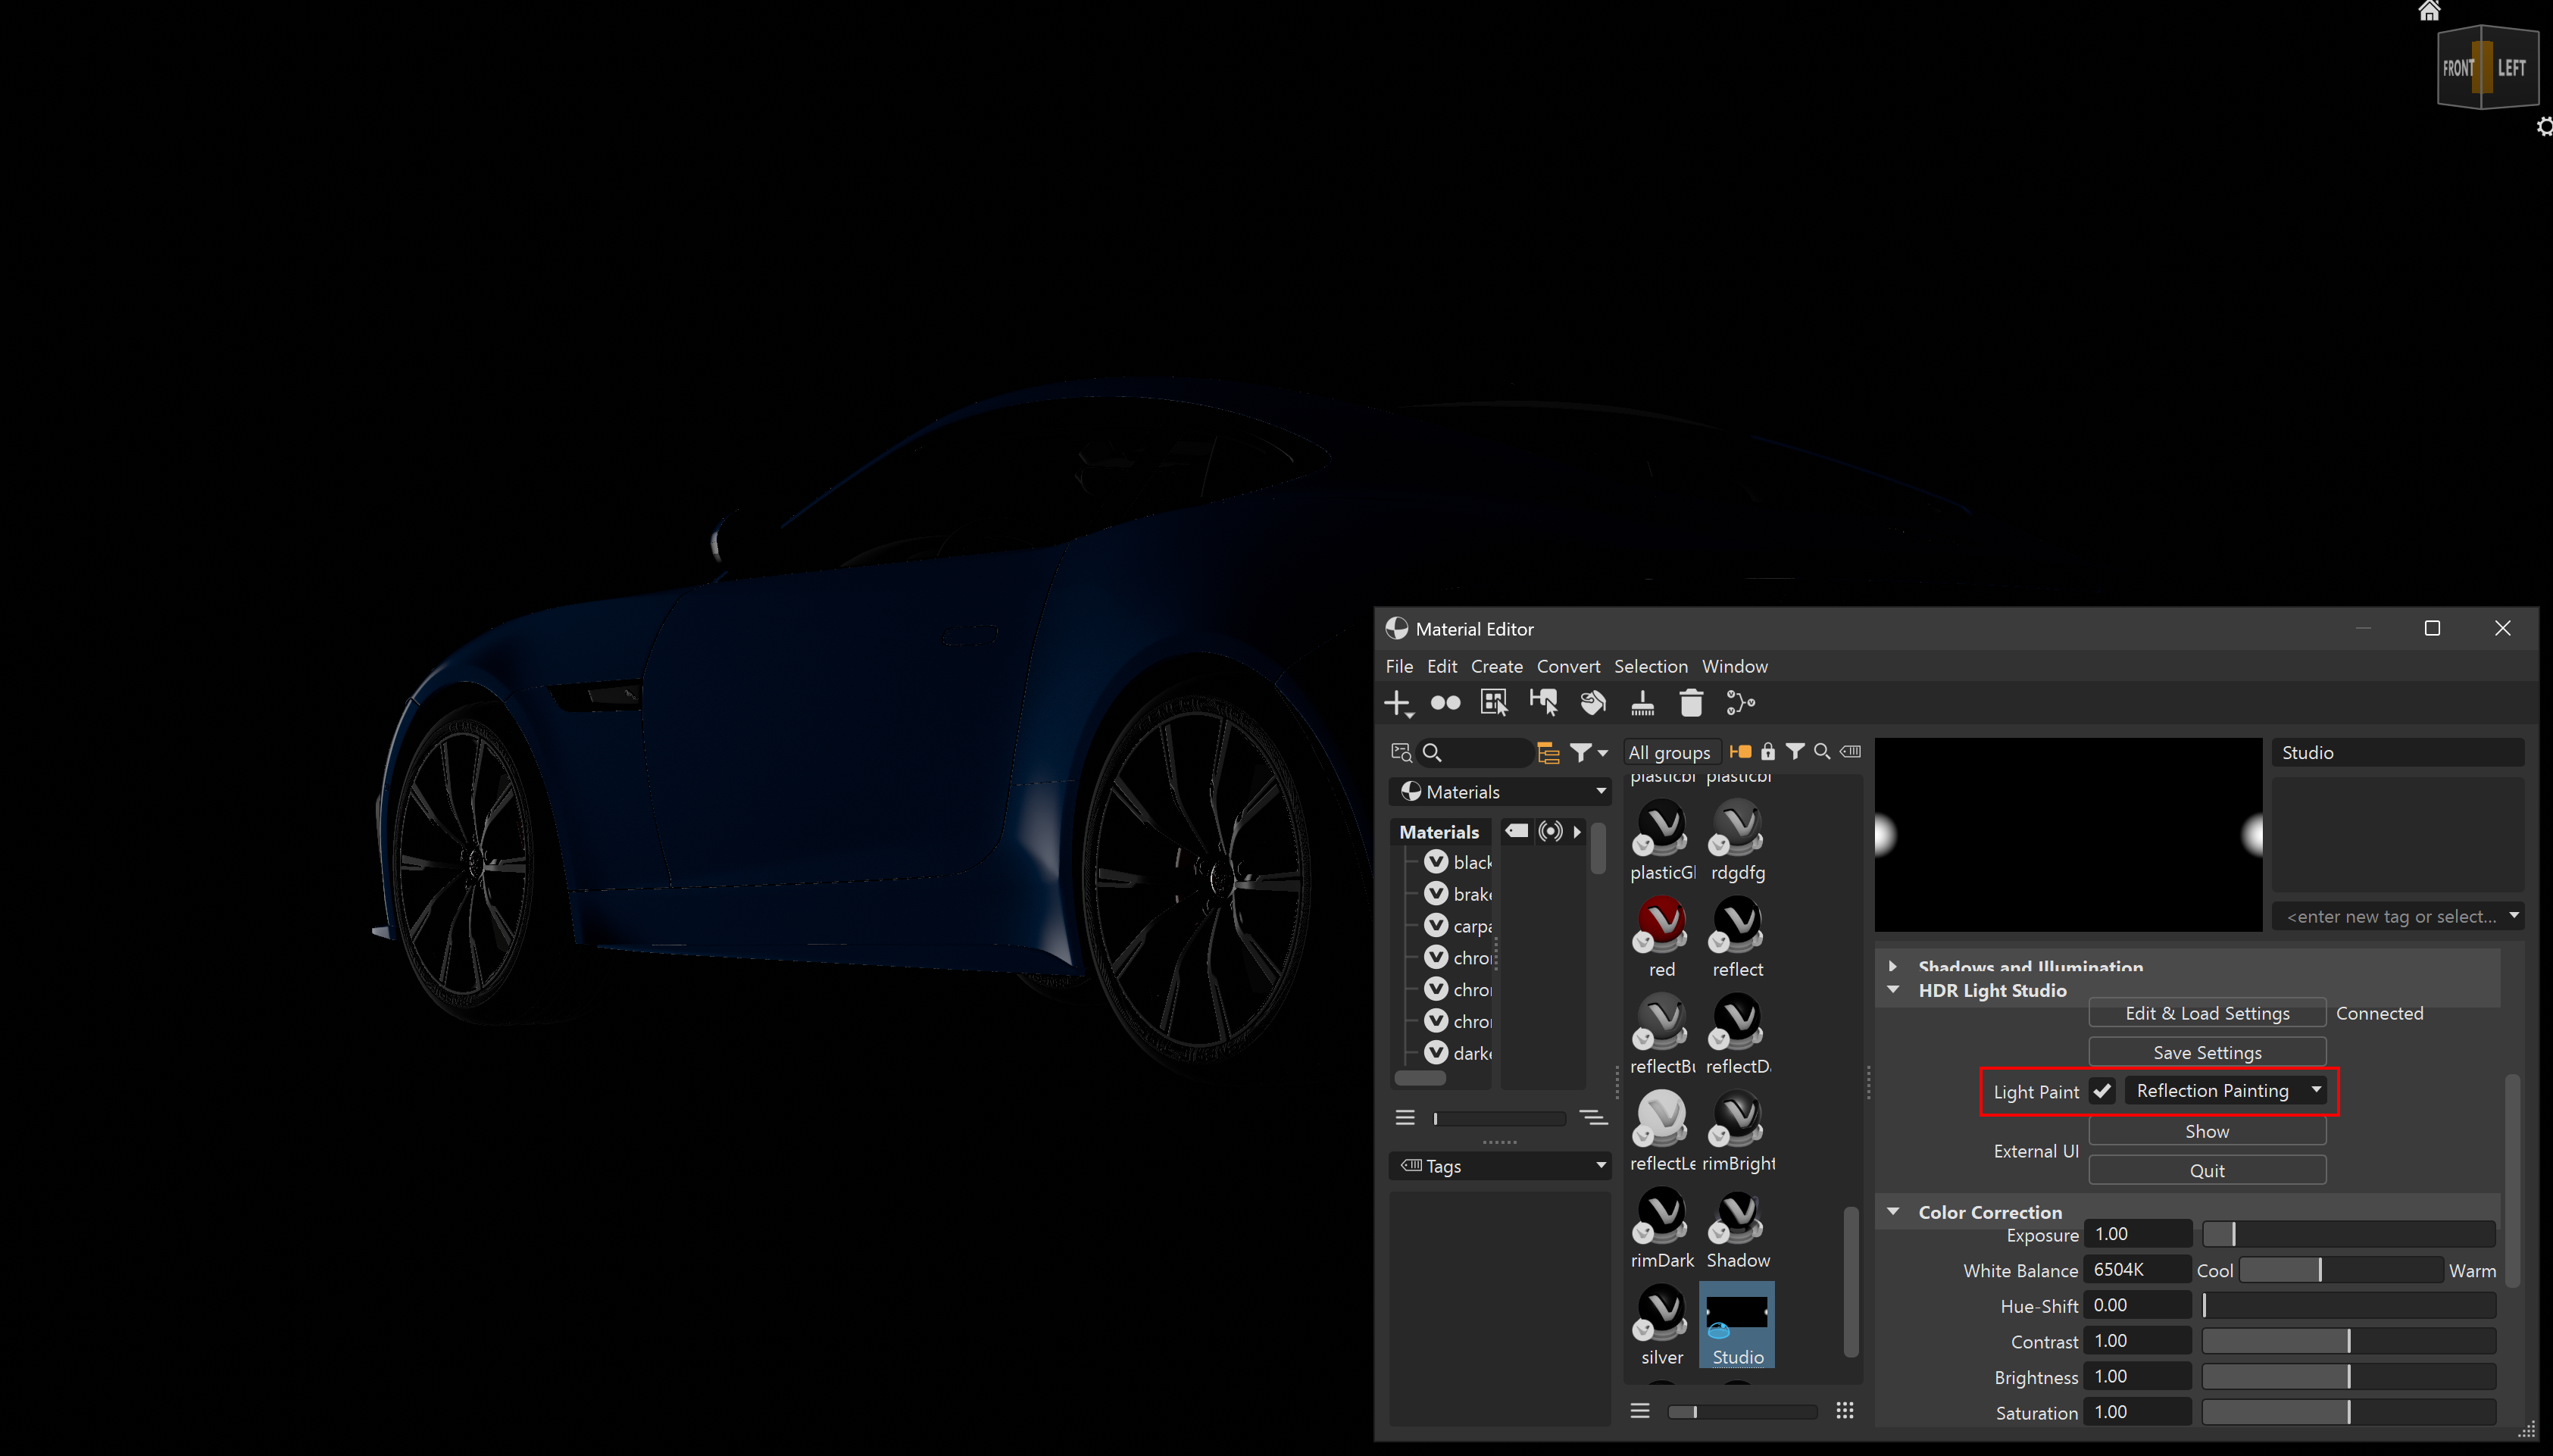Create a new material with the plus icon
The height and width of the screenshot is (1456, 2553).
(x=1396, y=702)
